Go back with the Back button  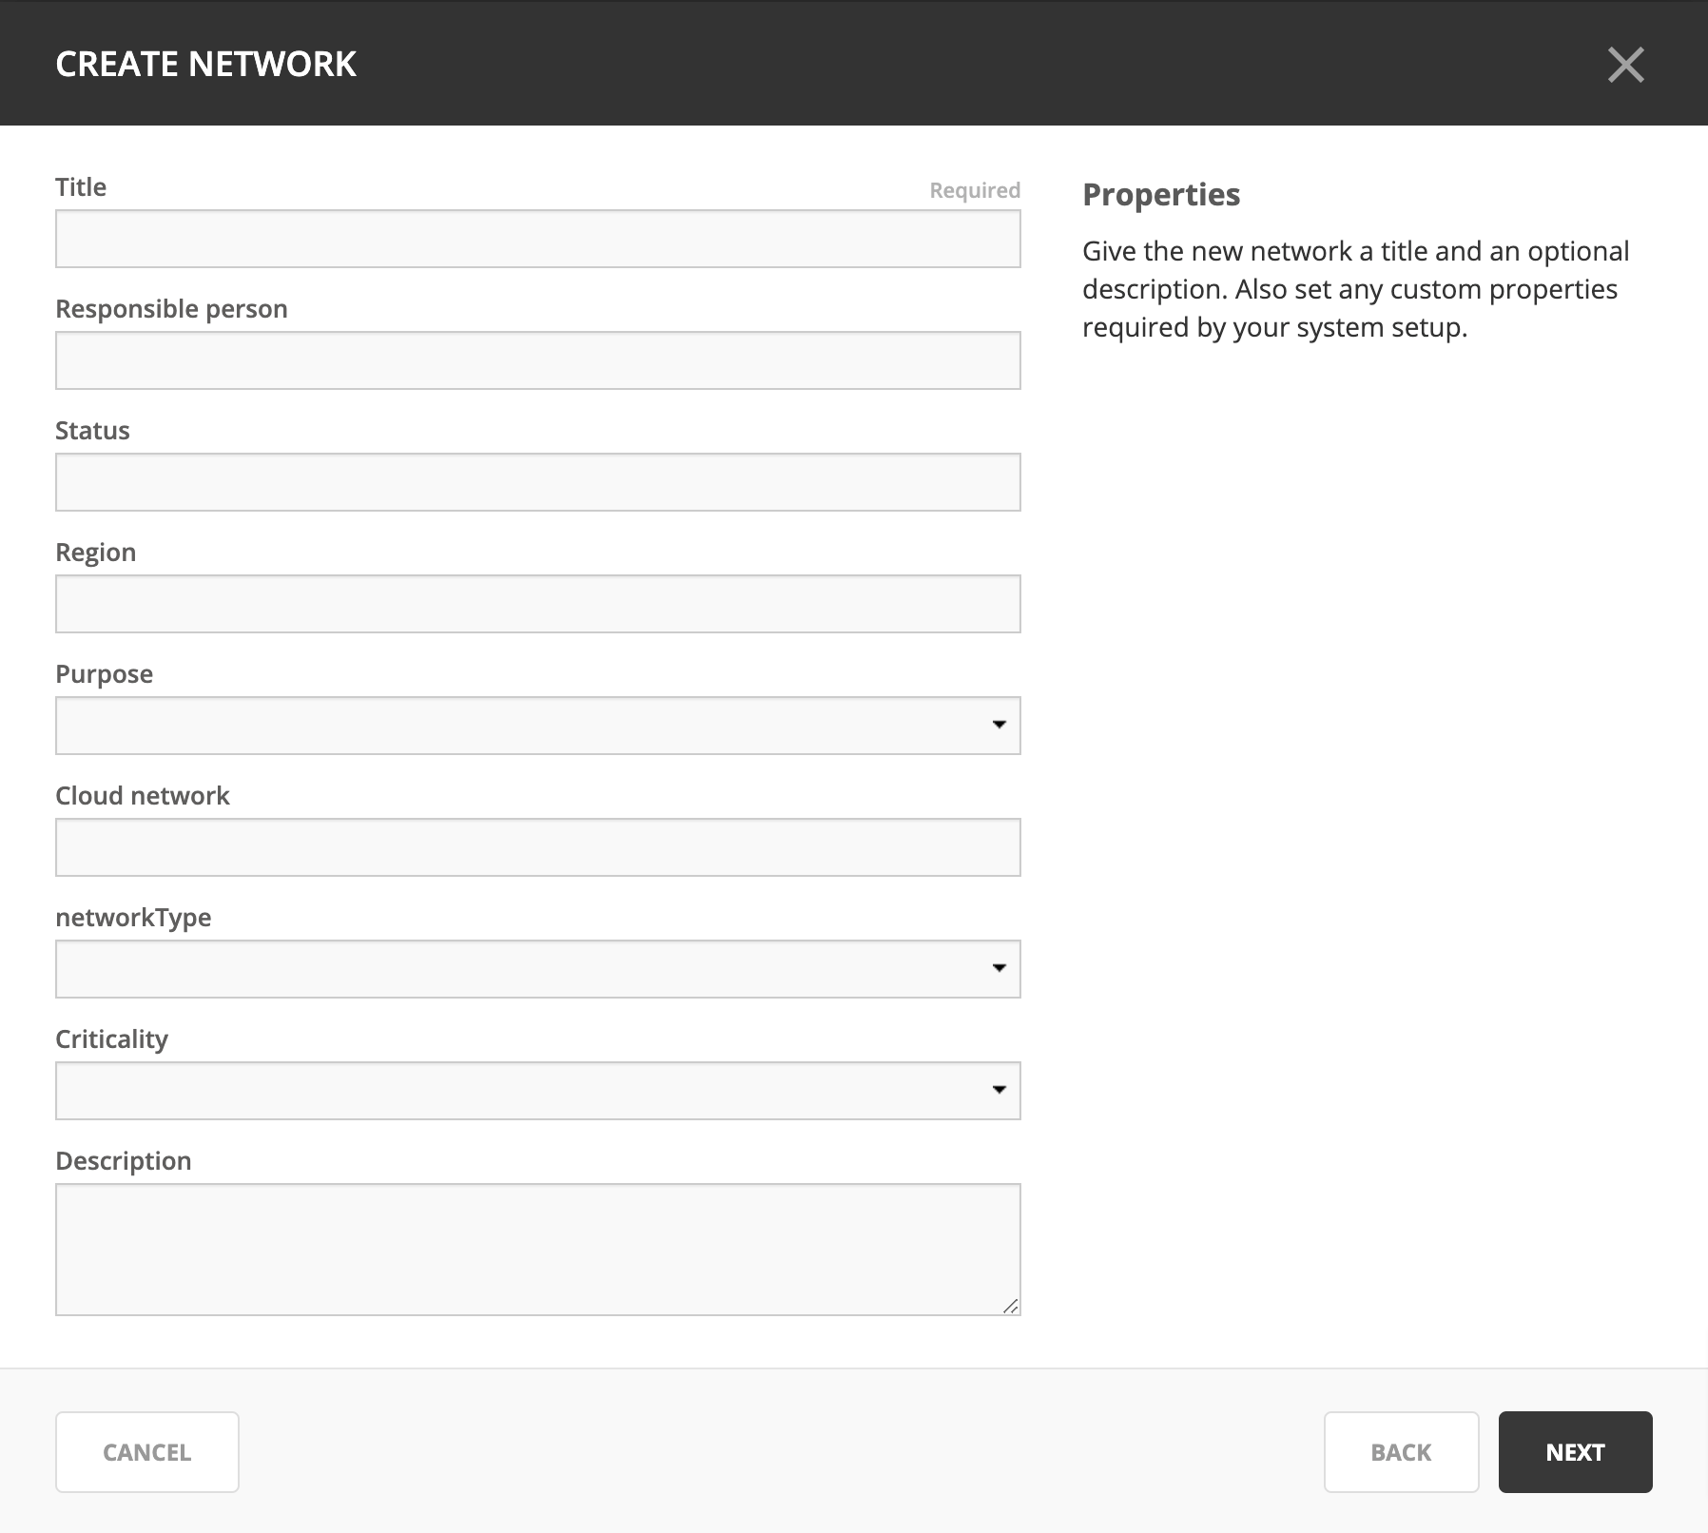pos(1402,1452)
